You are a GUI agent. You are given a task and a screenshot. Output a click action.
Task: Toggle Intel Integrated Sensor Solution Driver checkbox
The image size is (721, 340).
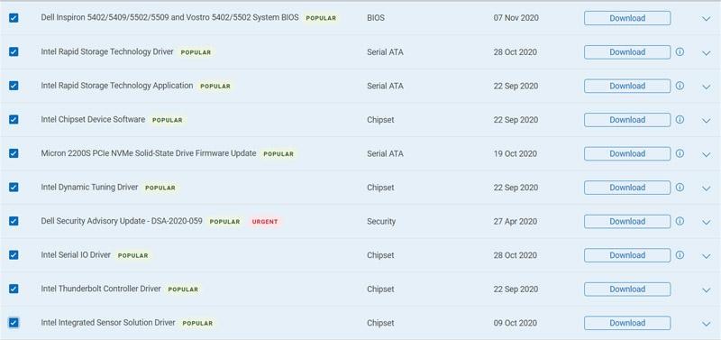pos(14,323)
